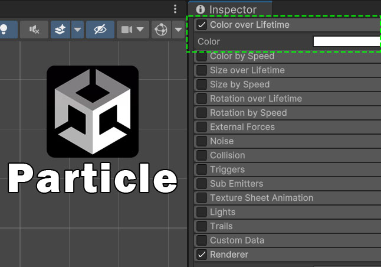Disable the Color over Lifetime checkbox
This screenshot has height=267, width=381.
pyautogui.click(x=202, y=25)
